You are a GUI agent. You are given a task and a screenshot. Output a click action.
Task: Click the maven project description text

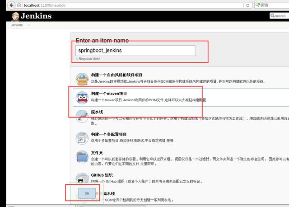pyautogui.click(x=149, y=100)
